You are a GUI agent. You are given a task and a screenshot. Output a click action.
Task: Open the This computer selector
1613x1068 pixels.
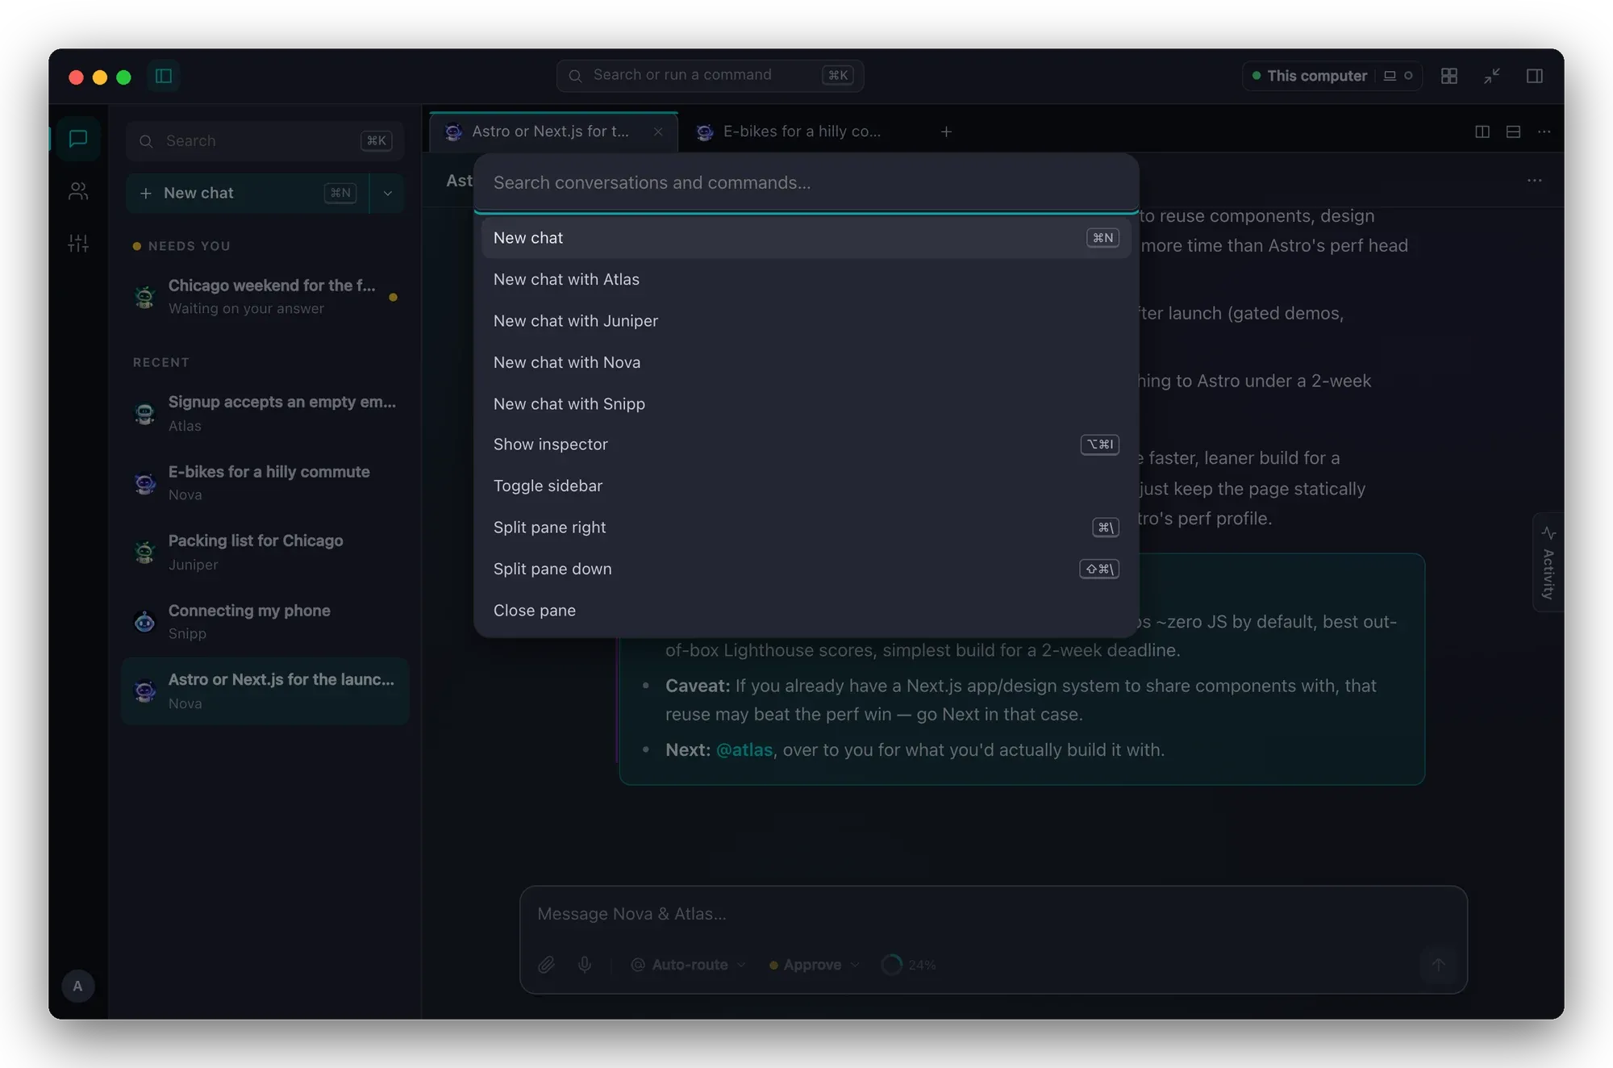pyautogui.click(x=1332, y=76)
